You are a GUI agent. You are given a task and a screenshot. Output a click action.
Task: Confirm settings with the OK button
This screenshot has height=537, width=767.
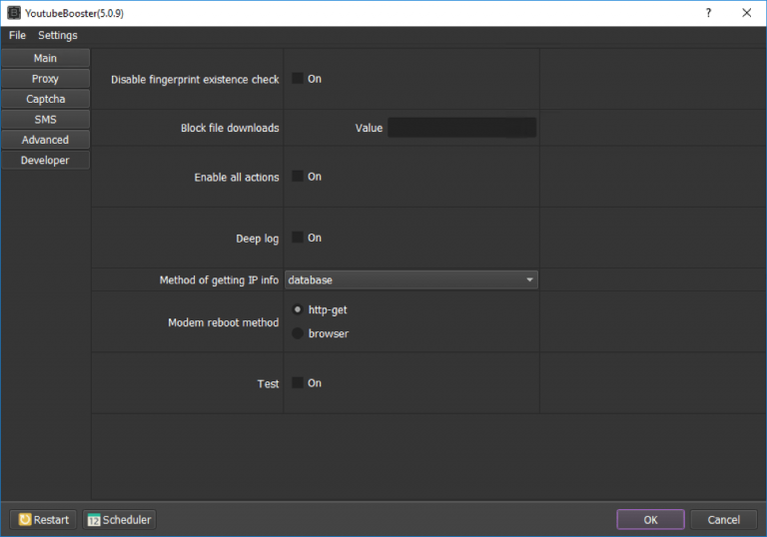(x=650, y=519)
